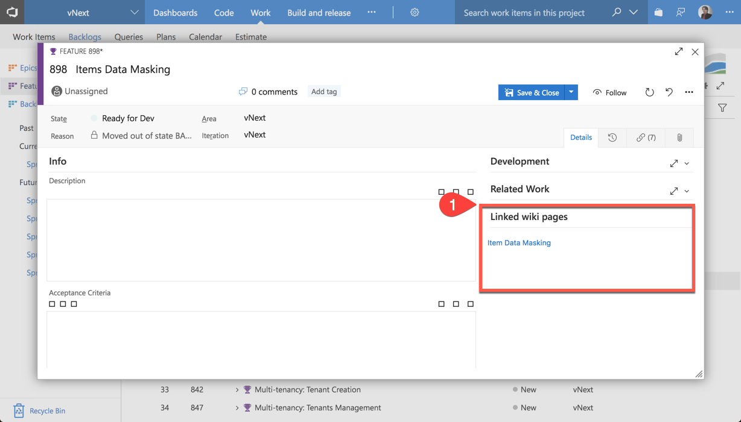Screen dimensions: 741x422
Task: Click the Revert changes undo icon
Action: coord(669,92)
